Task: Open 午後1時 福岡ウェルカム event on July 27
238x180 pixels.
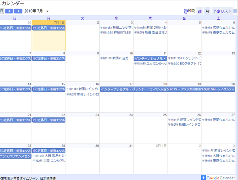Action: coord(218,119)
